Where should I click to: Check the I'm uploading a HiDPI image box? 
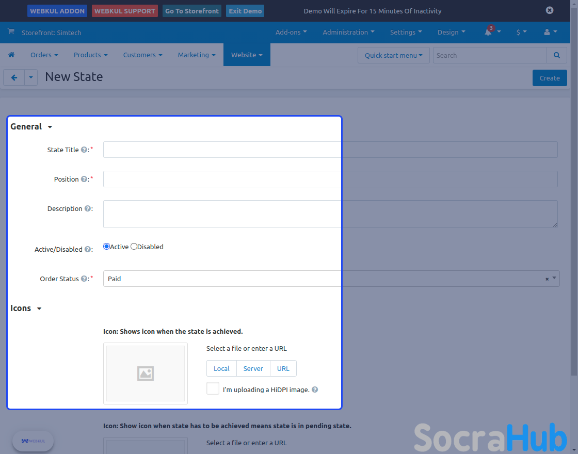pyautogui.click(x=213, y=388)
